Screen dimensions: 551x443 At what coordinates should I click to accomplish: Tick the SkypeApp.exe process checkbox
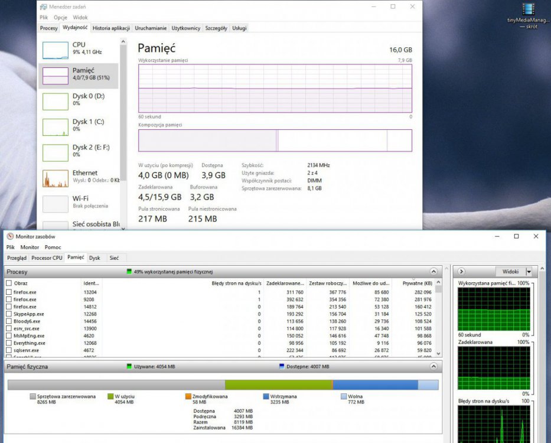9,314
